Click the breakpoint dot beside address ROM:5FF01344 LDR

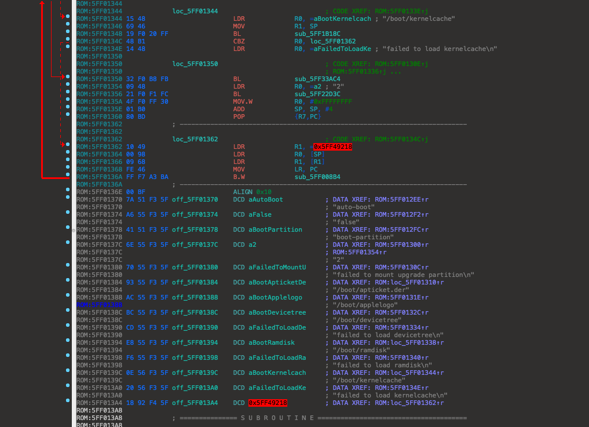(x=68, y=19)
